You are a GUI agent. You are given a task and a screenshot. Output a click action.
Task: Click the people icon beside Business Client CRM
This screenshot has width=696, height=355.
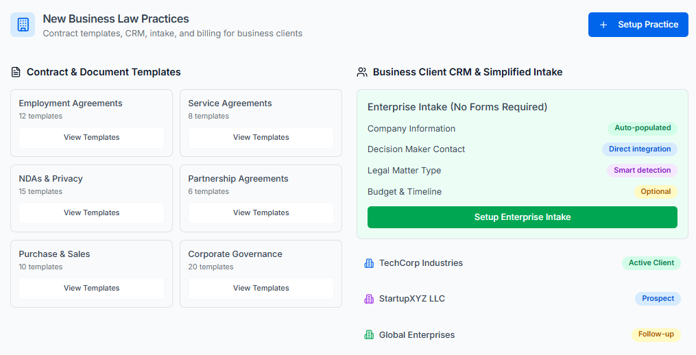click(362, 72)
